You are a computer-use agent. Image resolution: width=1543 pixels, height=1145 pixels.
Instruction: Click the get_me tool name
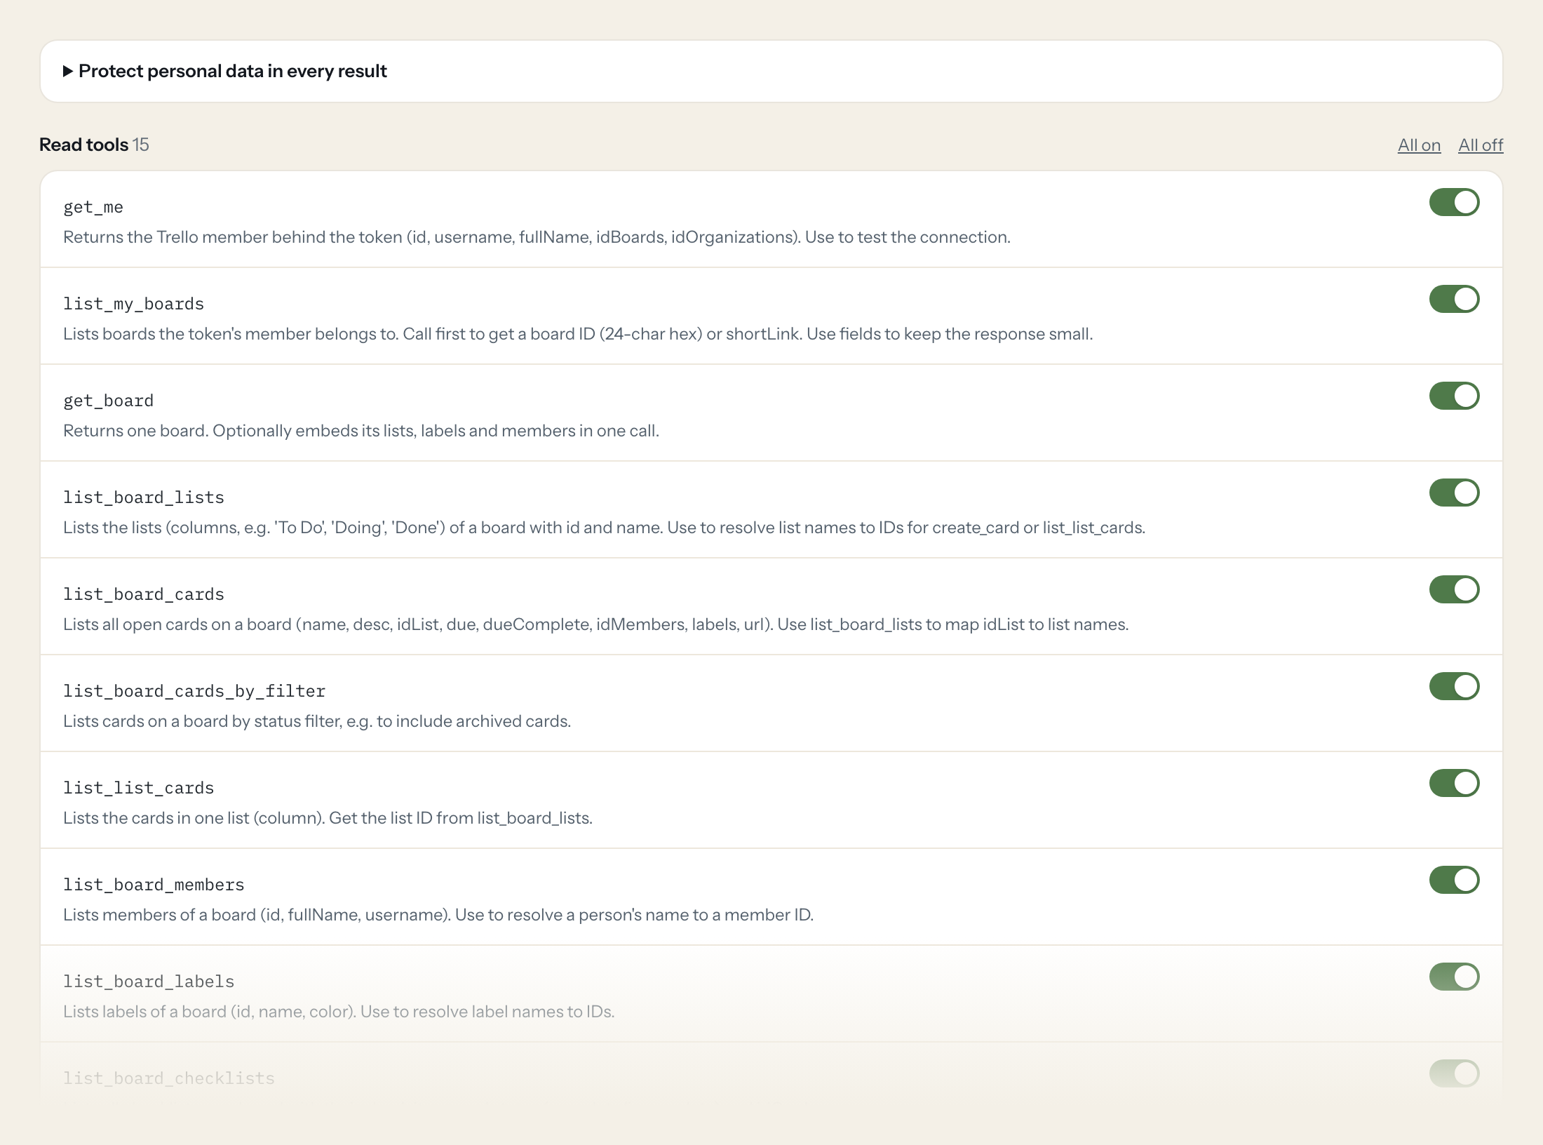click(x=93, y=207)
